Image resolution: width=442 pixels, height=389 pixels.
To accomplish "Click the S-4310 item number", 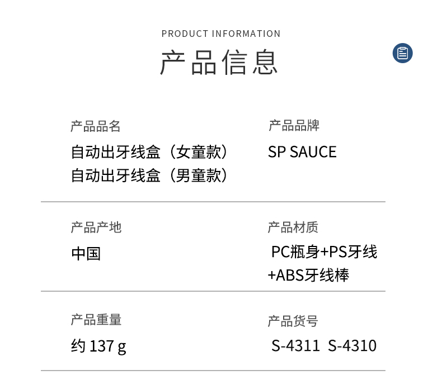I will click(x=352, y=346).
